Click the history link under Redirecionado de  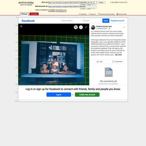83,9
